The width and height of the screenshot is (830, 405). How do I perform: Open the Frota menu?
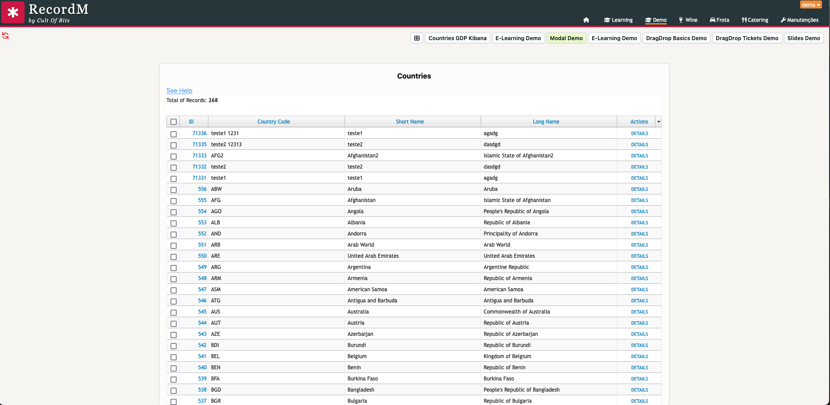click(x=719, y=20)
